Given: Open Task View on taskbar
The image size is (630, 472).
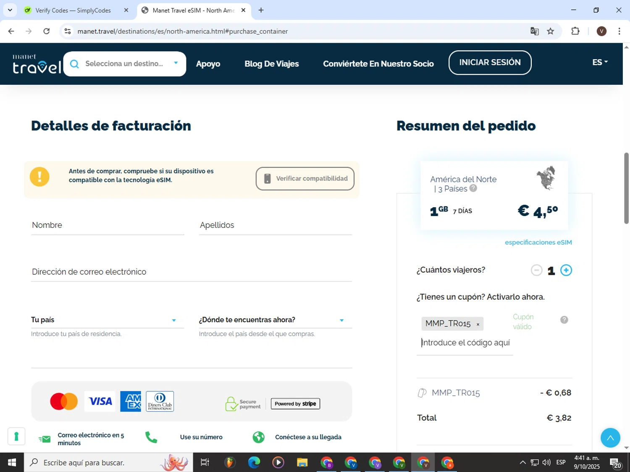Looking at the screenshot, I should [205, 462].
